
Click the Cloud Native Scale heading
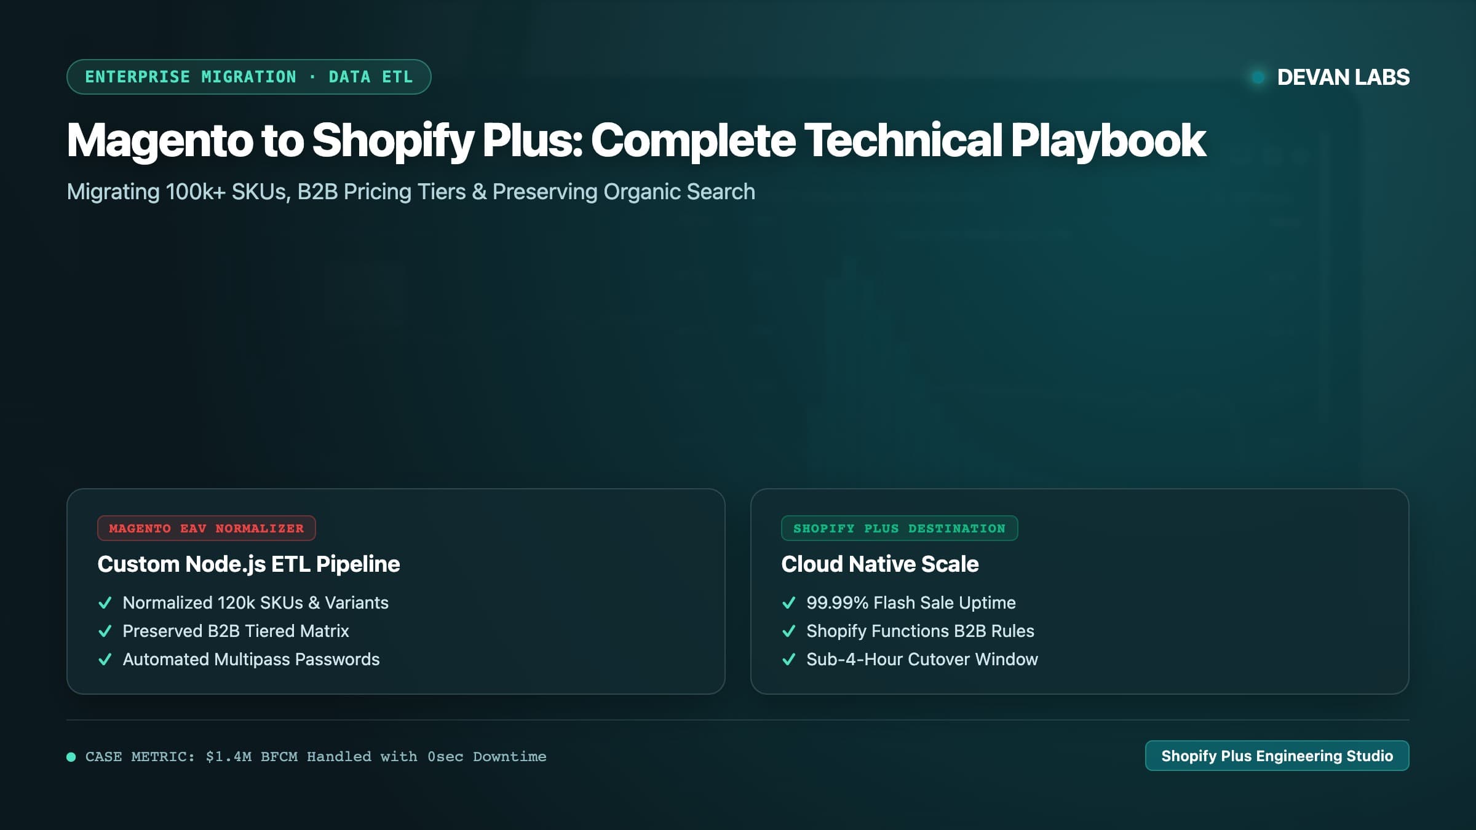879,564
